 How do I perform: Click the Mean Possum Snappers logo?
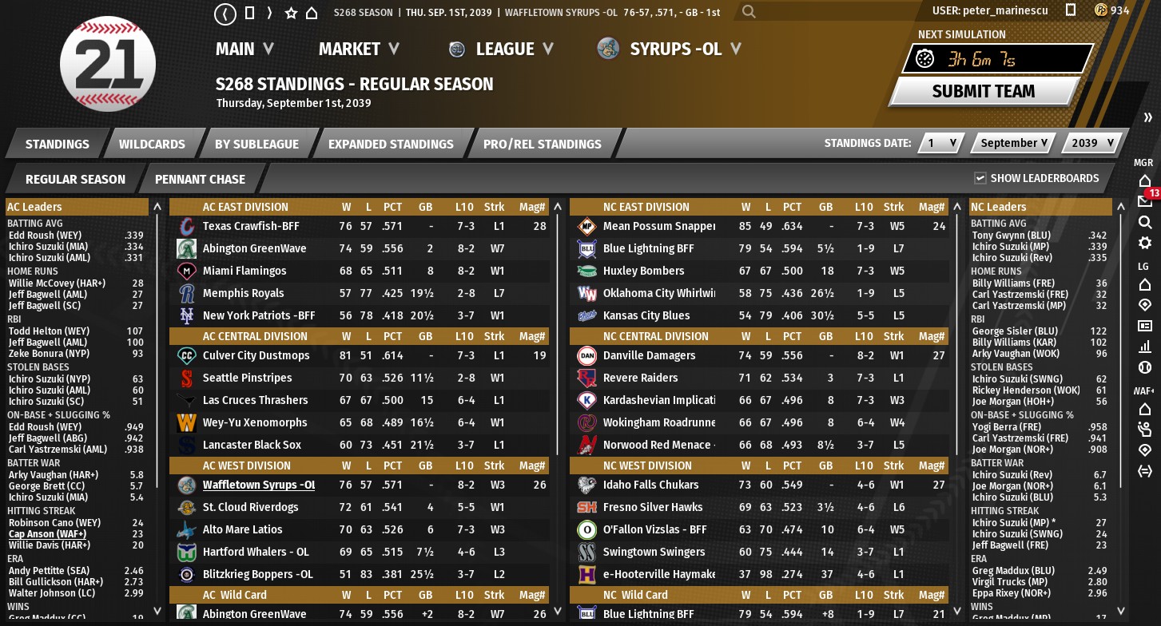coord(586,226)
